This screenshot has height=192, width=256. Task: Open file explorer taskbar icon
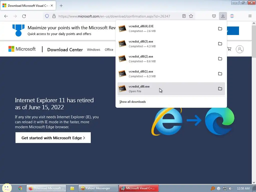click(x=72, y=188)
